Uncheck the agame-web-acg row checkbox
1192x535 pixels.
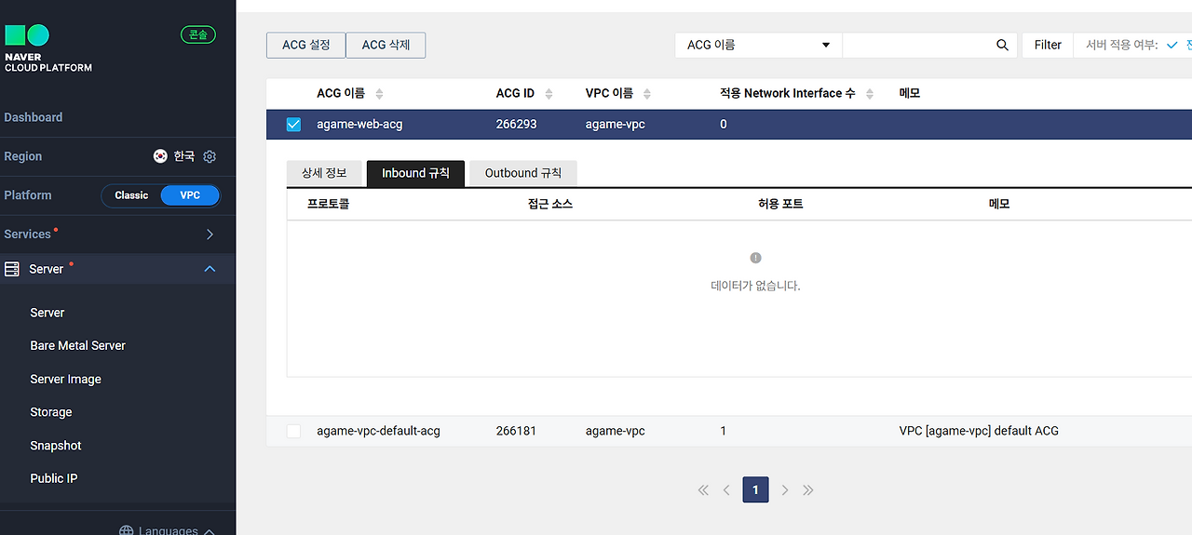293,125
